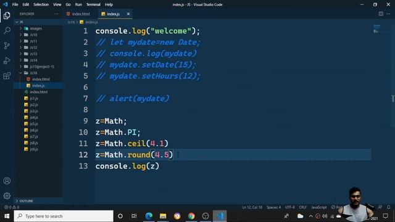The image size is (395, 222).
Task: Expand the js14 folder
Action: click(33, 60)
